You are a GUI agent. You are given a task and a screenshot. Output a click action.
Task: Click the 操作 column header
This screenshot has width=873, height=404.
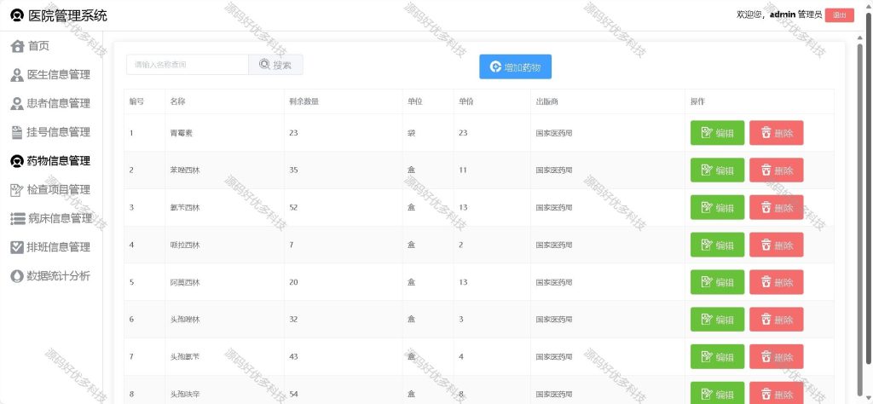[x=697, y=101]
